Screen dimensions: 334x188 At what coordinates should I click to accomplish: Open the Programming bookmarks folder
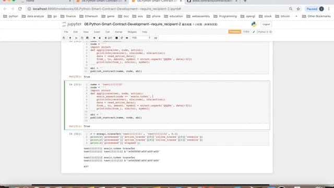[x=225, y=16]
